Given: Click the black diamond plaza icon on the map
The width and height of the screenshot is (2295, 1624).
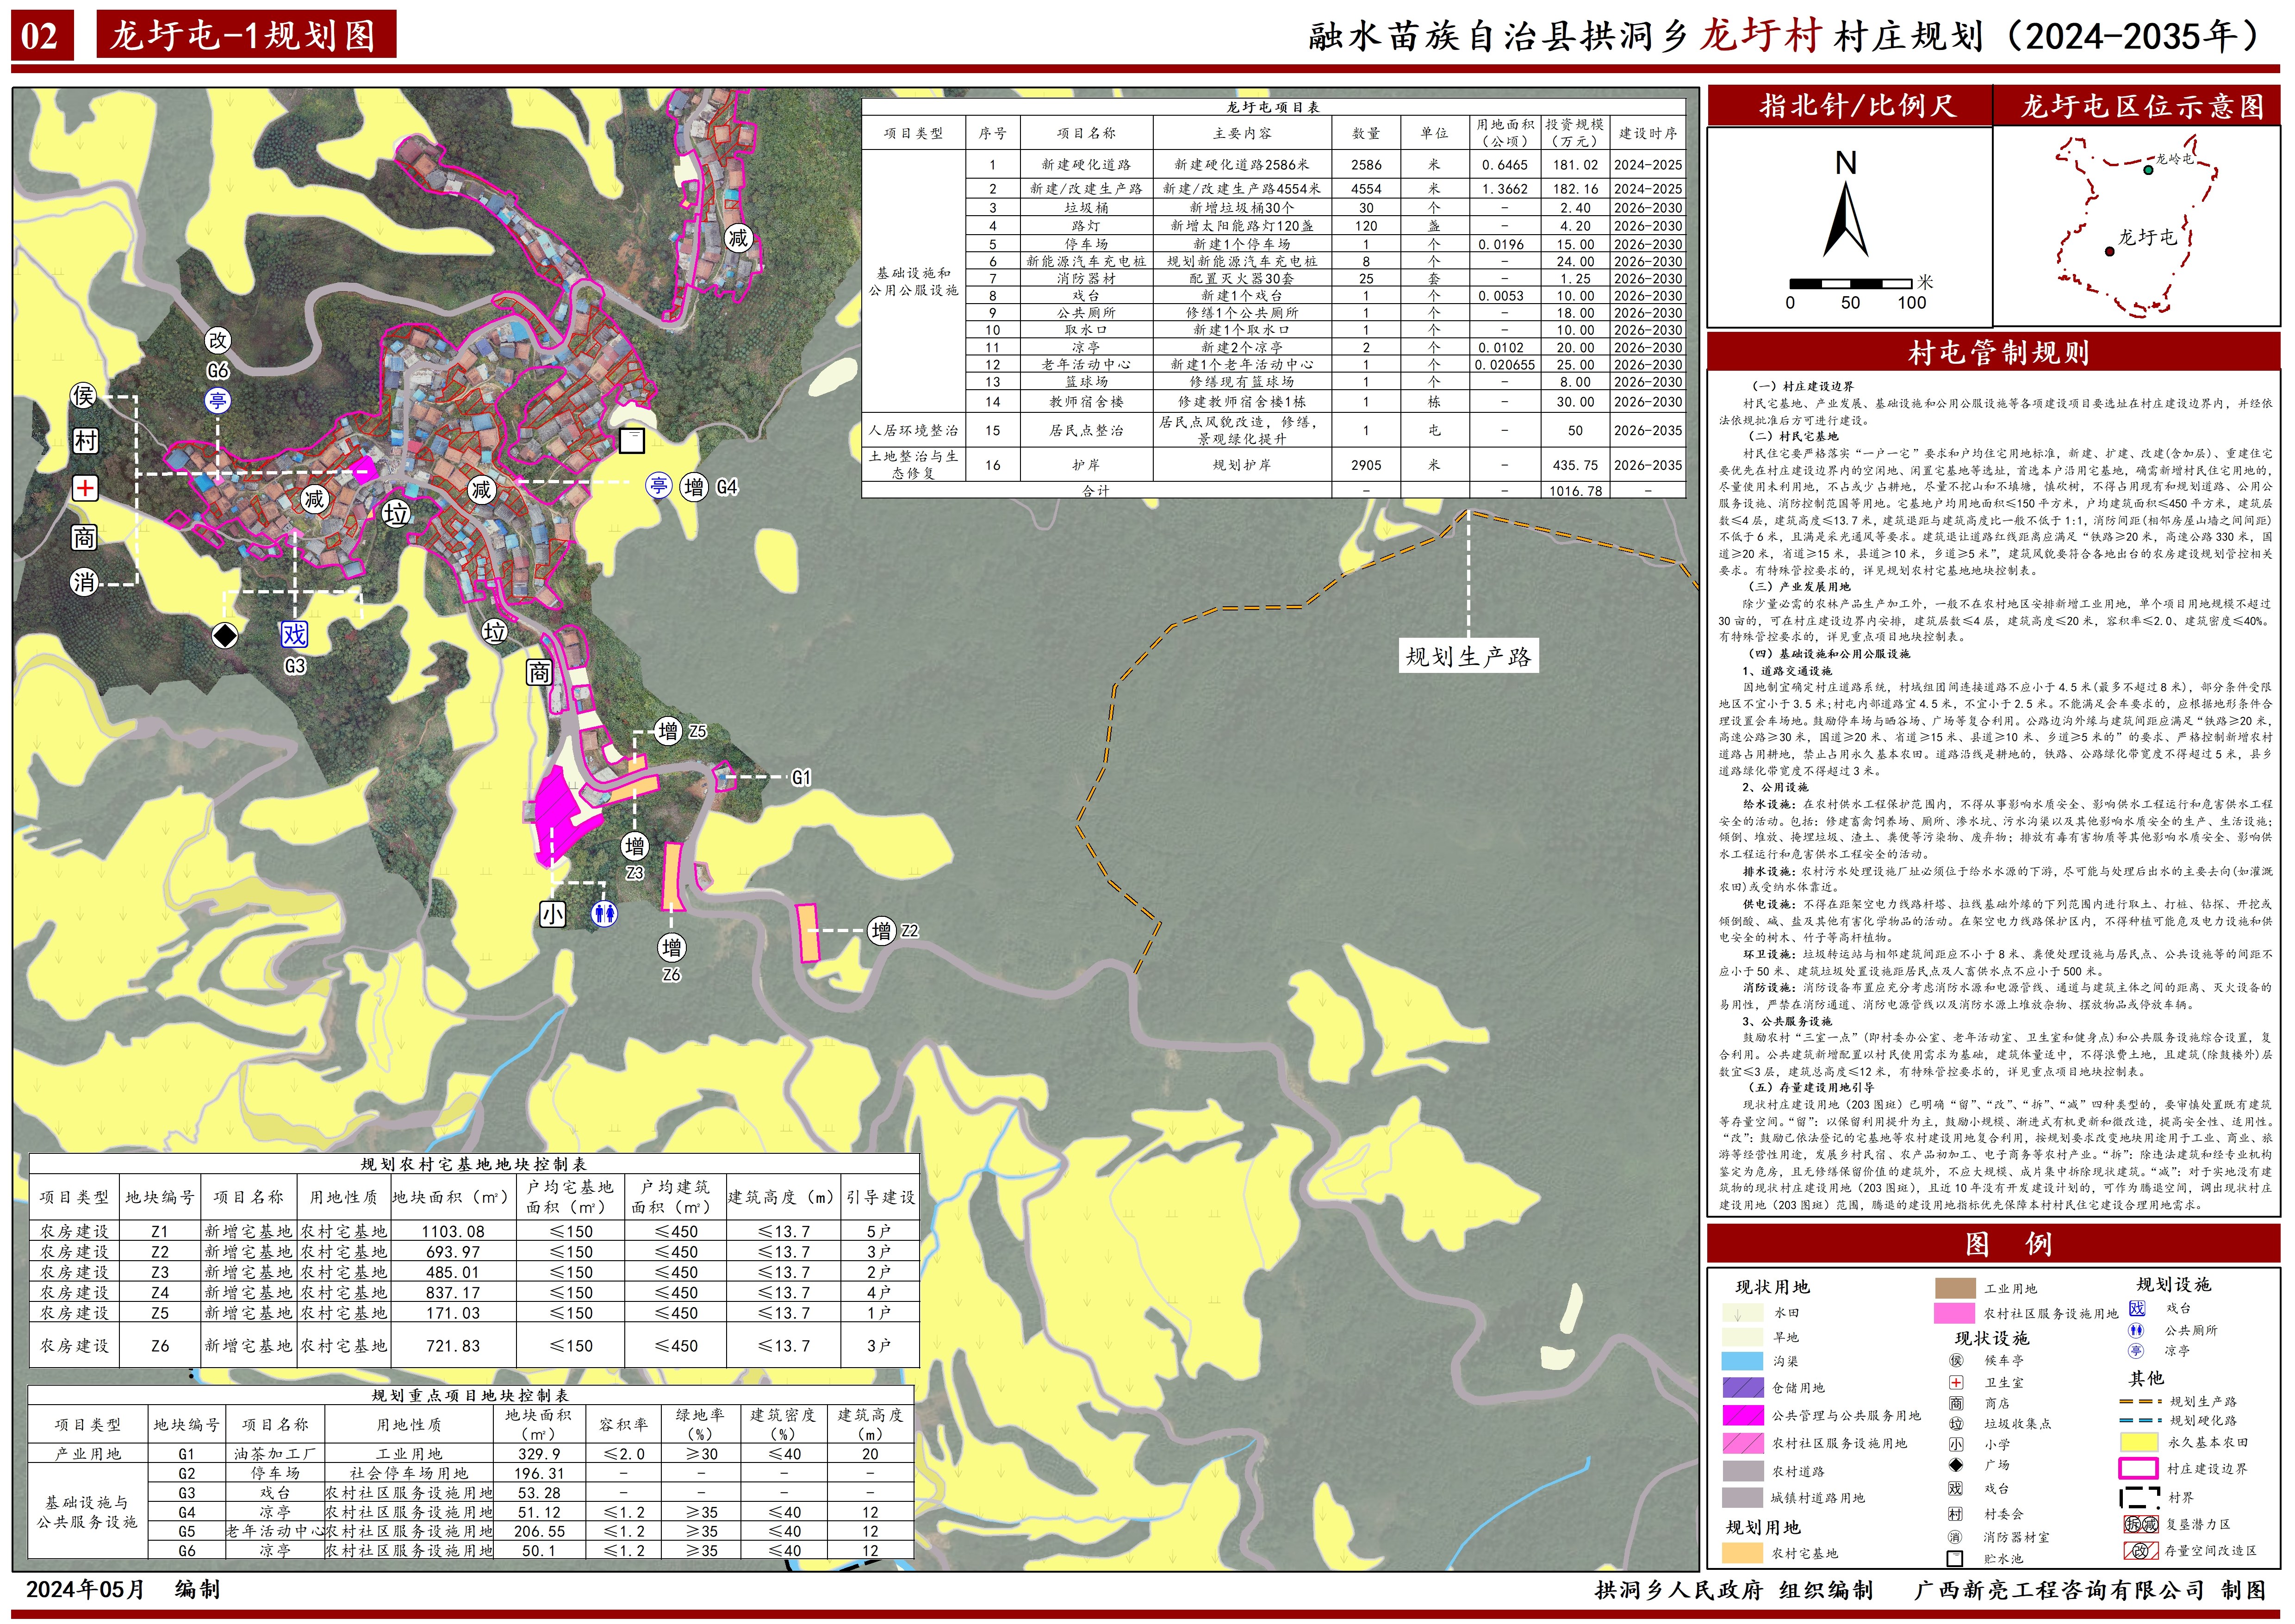Looking at the screenshot, I should [226, 635].
